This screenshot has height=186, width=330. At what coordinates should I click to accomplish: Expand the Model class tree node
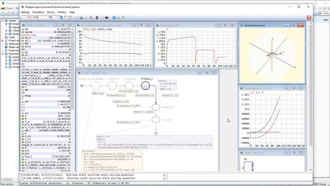pyautogui.click(x=6, y=24)
